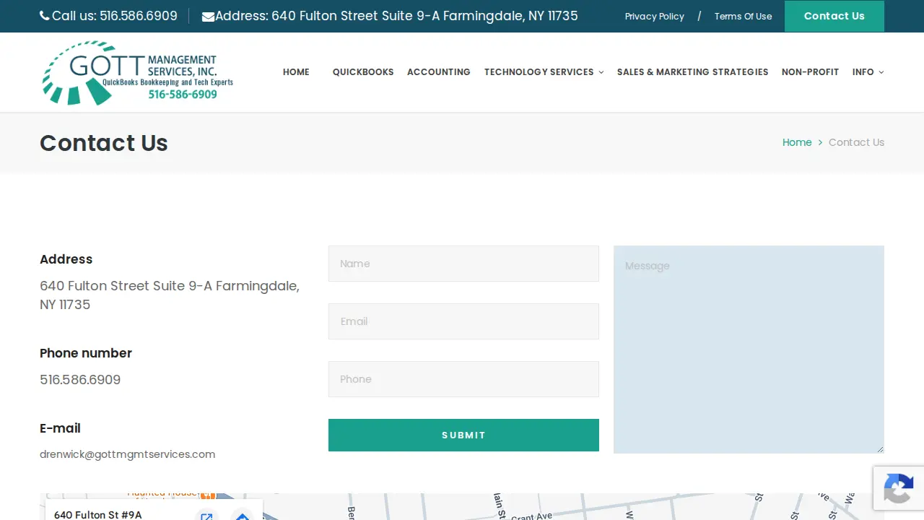This screenshot has width=924, height=520.
Task: Grab the Message box resize handle
Action: [x=880, y=449]
